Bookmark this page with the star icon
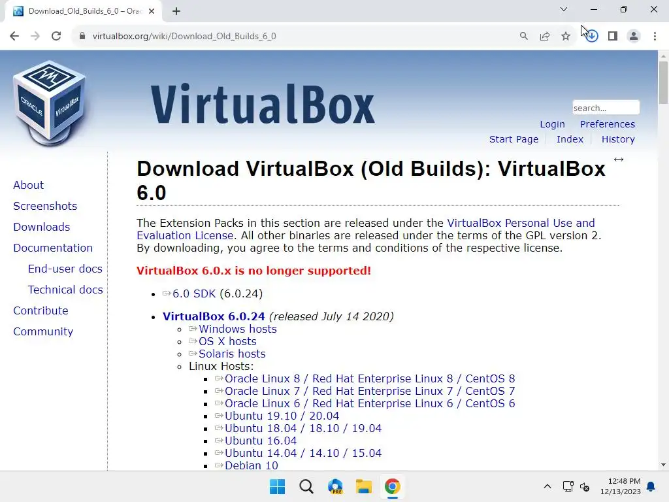The height and width of the screenshot is (502, 669). click(x=566, y=37)
